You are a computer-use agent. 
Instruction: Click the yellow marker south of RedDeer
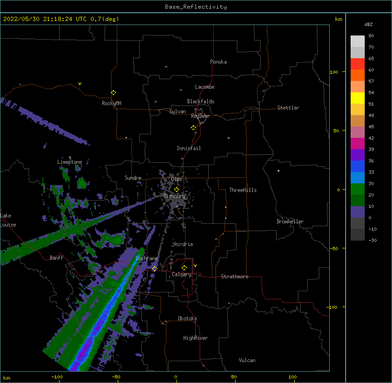(194, 128)
